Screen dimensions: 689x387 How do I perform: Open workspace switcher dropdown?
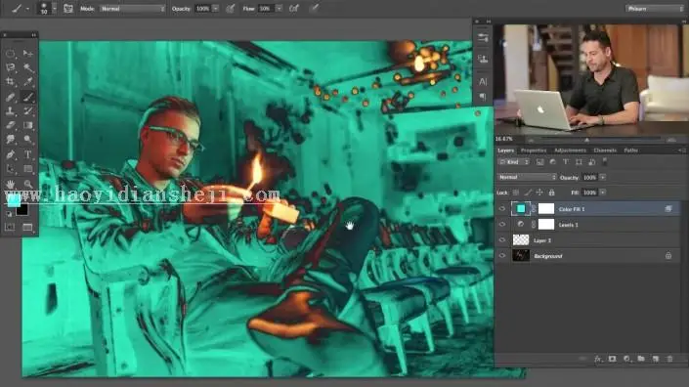pos(654,9)
